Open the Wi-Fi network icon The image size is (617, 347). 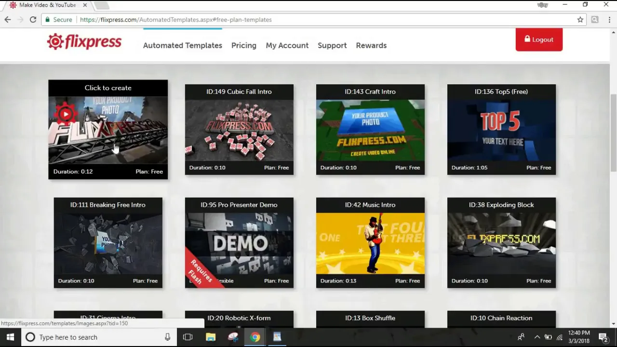(560, 337)
